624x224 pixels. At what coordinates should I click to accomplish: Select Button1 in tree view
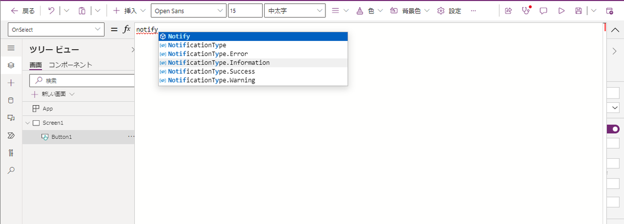click(61, 137)
